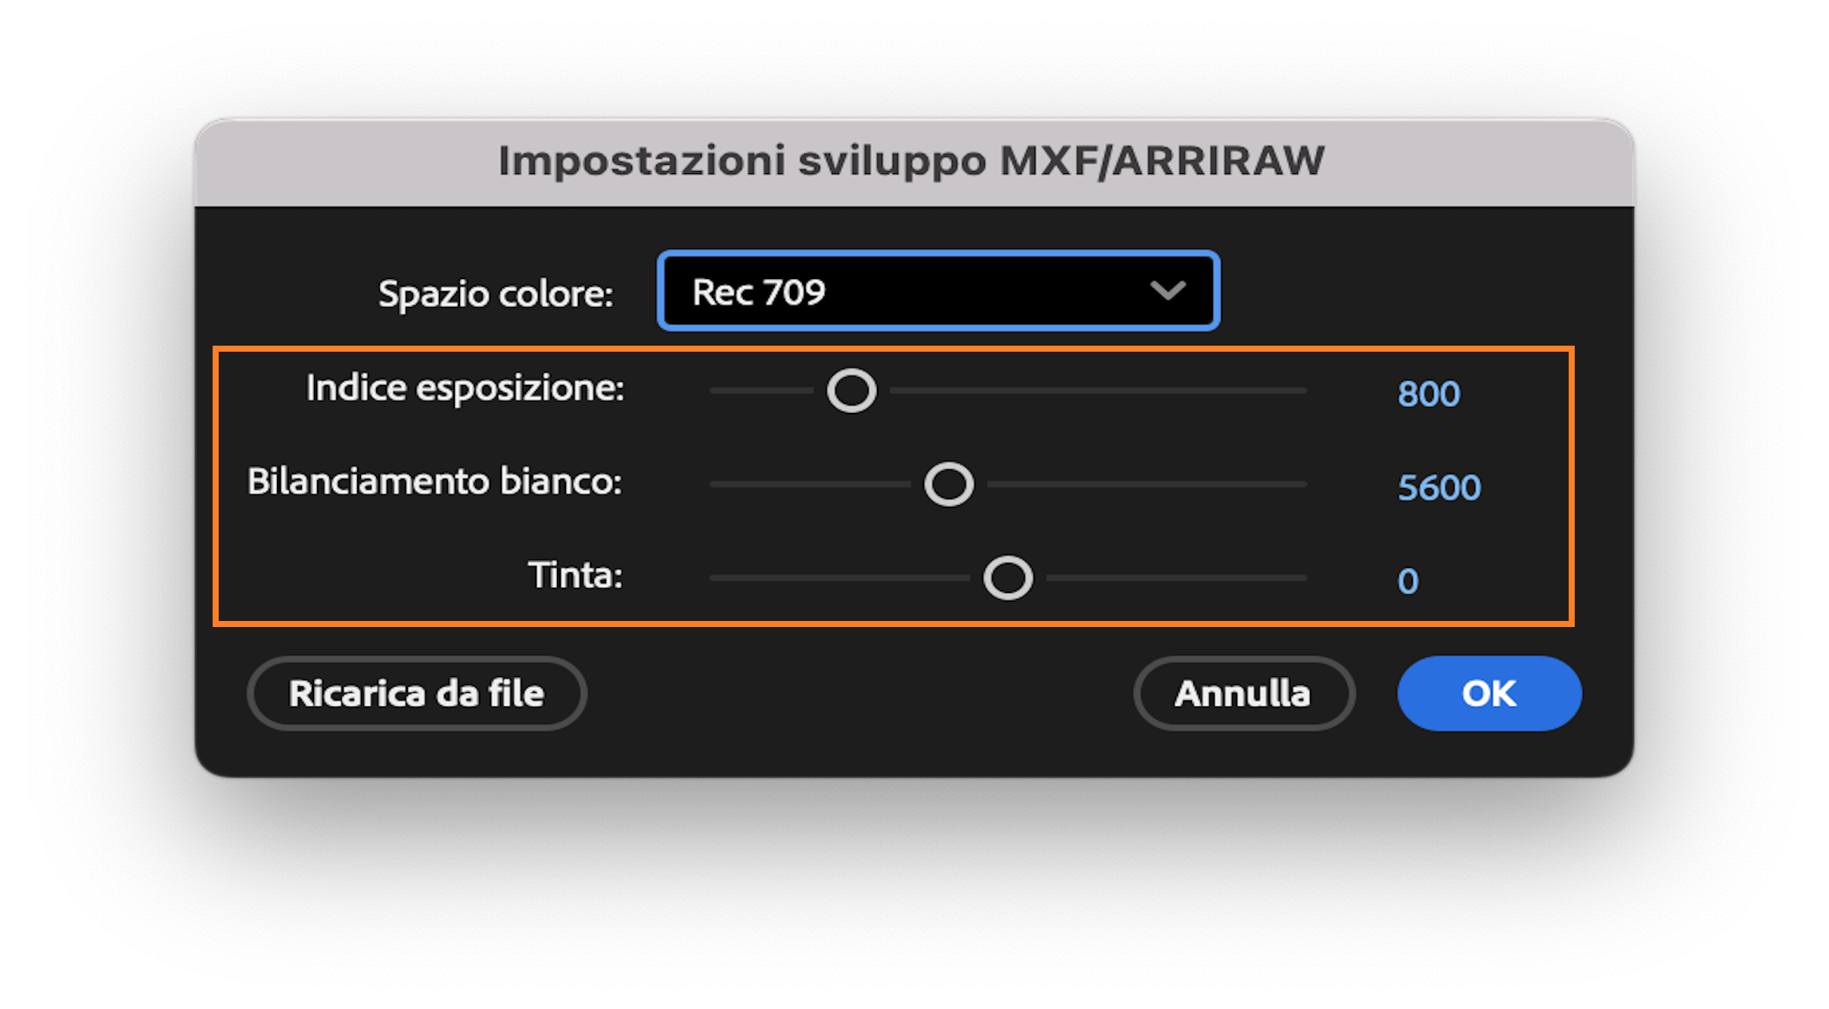Viewport: 1829px width, 1009px height.
Task: Select the exposure value 800
Action: (x=1429, y=393)
